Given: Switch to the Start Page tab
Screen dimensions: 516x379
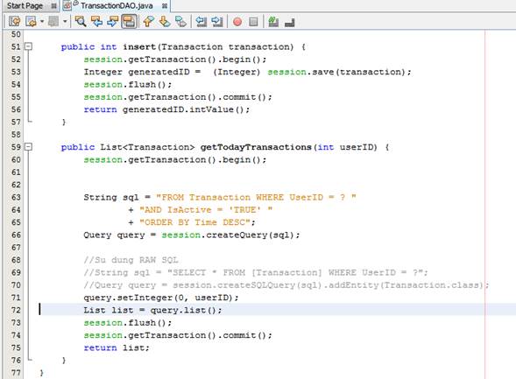Looking at the screenshot, I should [25, 5].
